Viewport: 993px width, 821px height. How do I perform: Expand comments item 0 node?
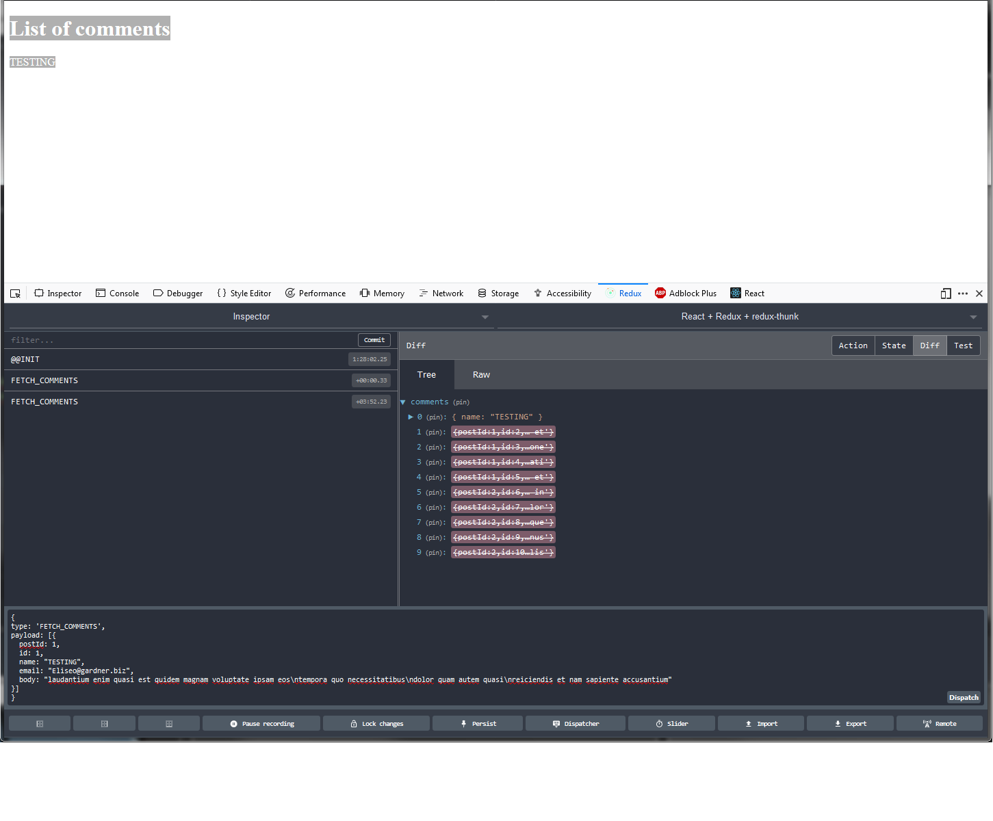point(411,417)
